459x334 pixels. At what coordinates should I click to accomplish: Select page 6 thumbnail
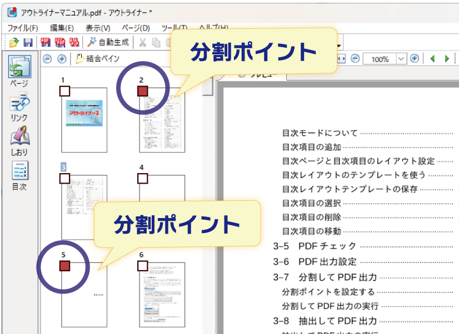coord(162,294)
